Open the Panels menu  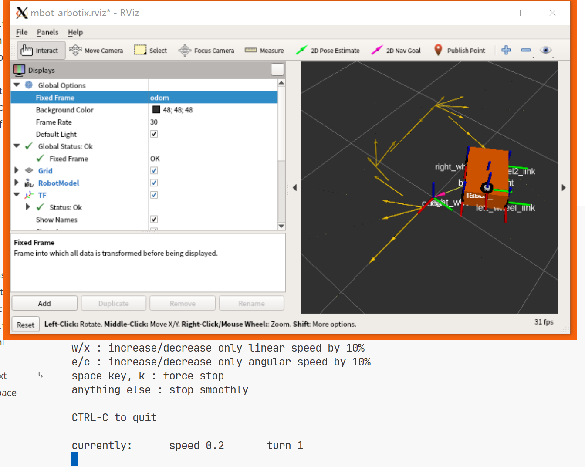47,32
